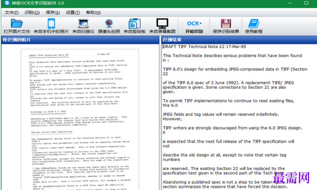Click the 打开图片文件 folder icon
317x190 pixels.
click(x=17, y=23)
